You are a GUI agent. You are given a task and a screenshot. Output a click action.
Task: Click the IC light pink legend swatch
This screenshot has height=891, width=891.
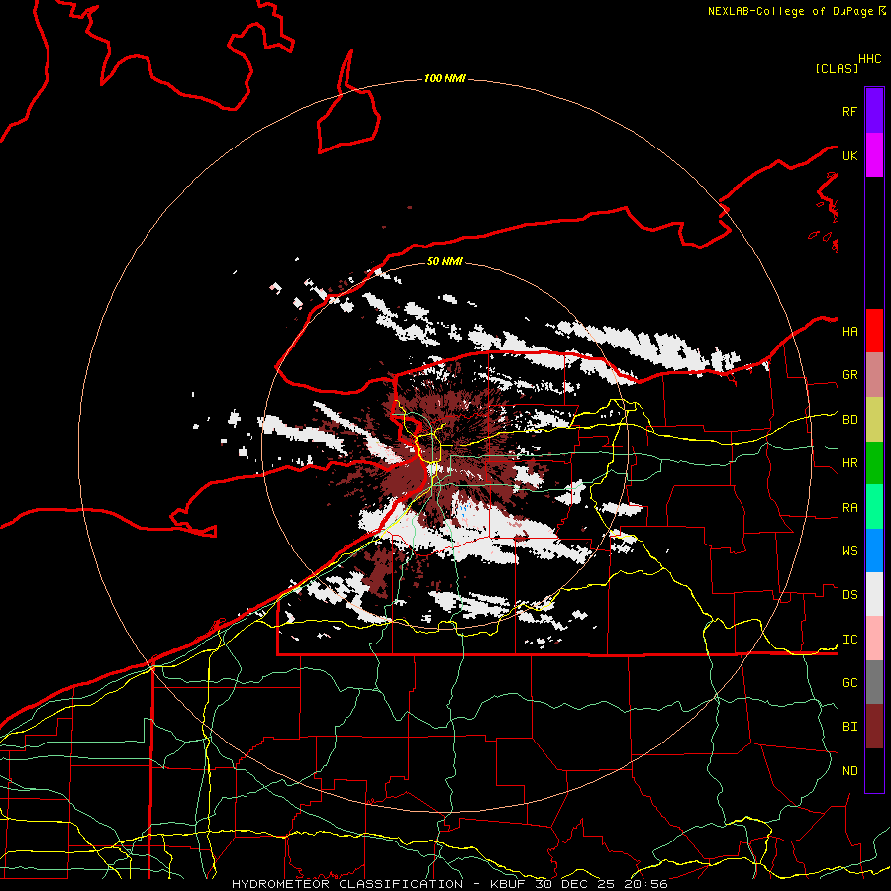pyautogui.click(x=874, y=639)
